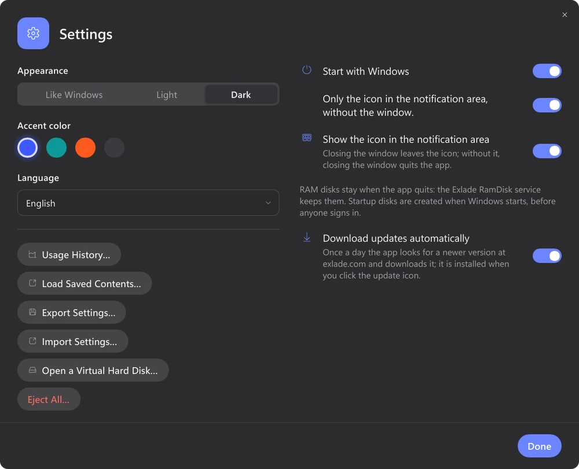The width and height of the screenshot is (579, 469).
Task: Click the 'RAM disks stay when the app quits' note
Action: pos(427,201)
